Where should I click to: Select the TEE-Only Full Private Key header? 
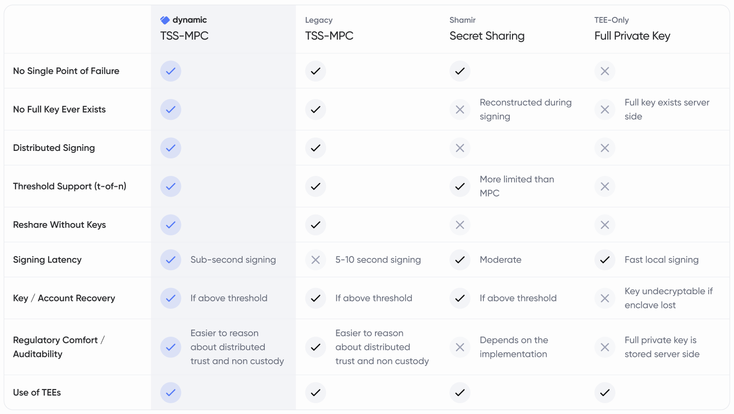coord(632,29)
